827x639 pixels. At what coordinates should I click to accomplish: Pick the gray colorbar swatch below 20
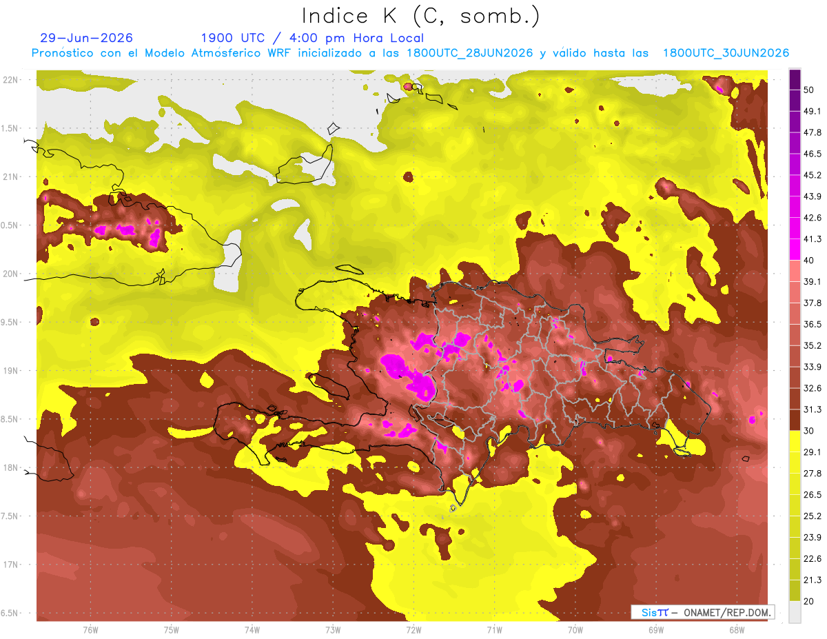pos(795,611)
